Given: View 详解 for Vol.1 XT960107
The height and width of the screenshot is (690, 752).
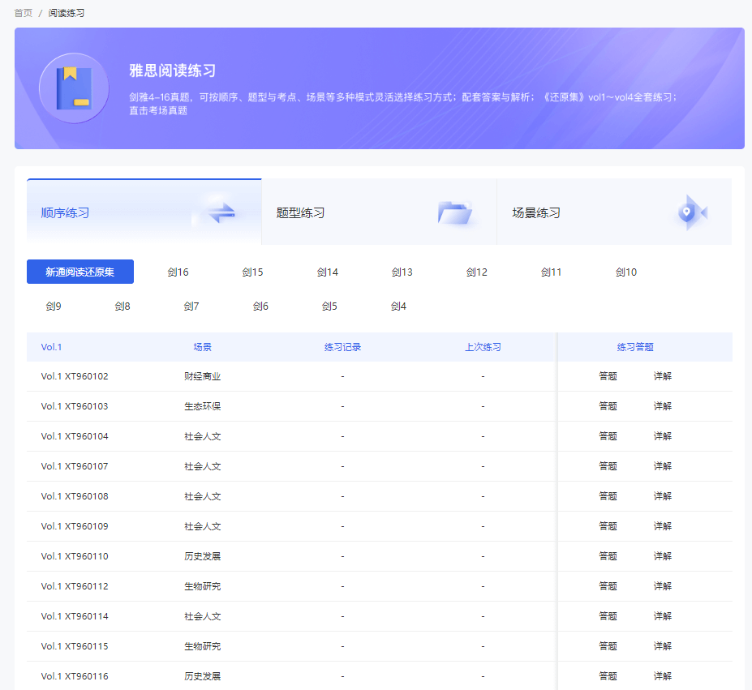Looking at the screenshot, I should click(x=662, y=466).
